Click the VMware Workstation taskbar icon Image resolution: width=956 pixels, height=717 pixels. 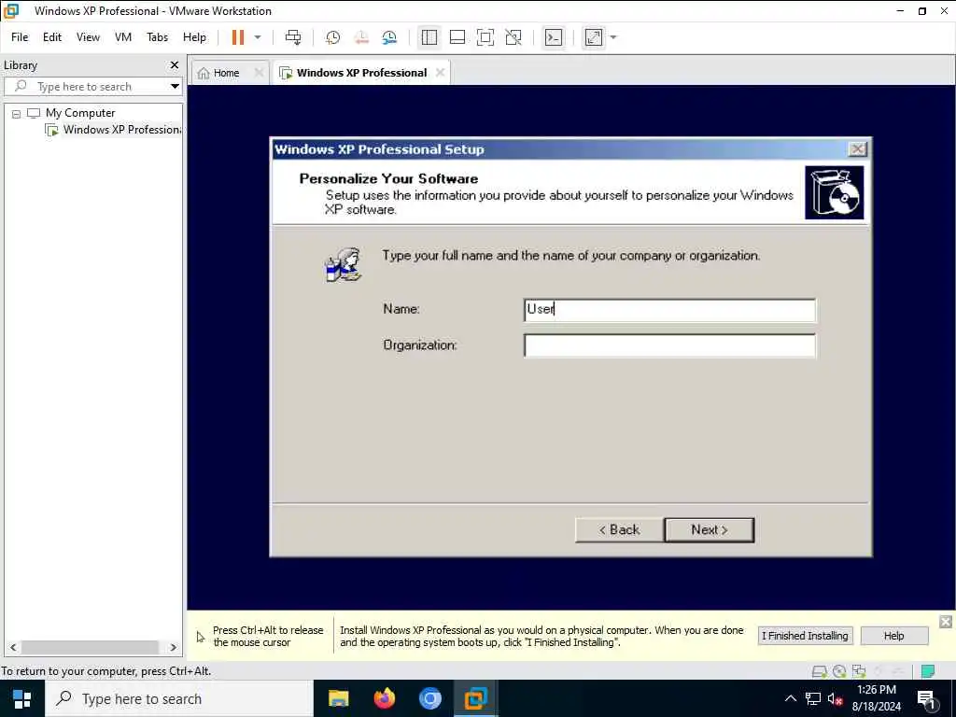click(475, 698)
